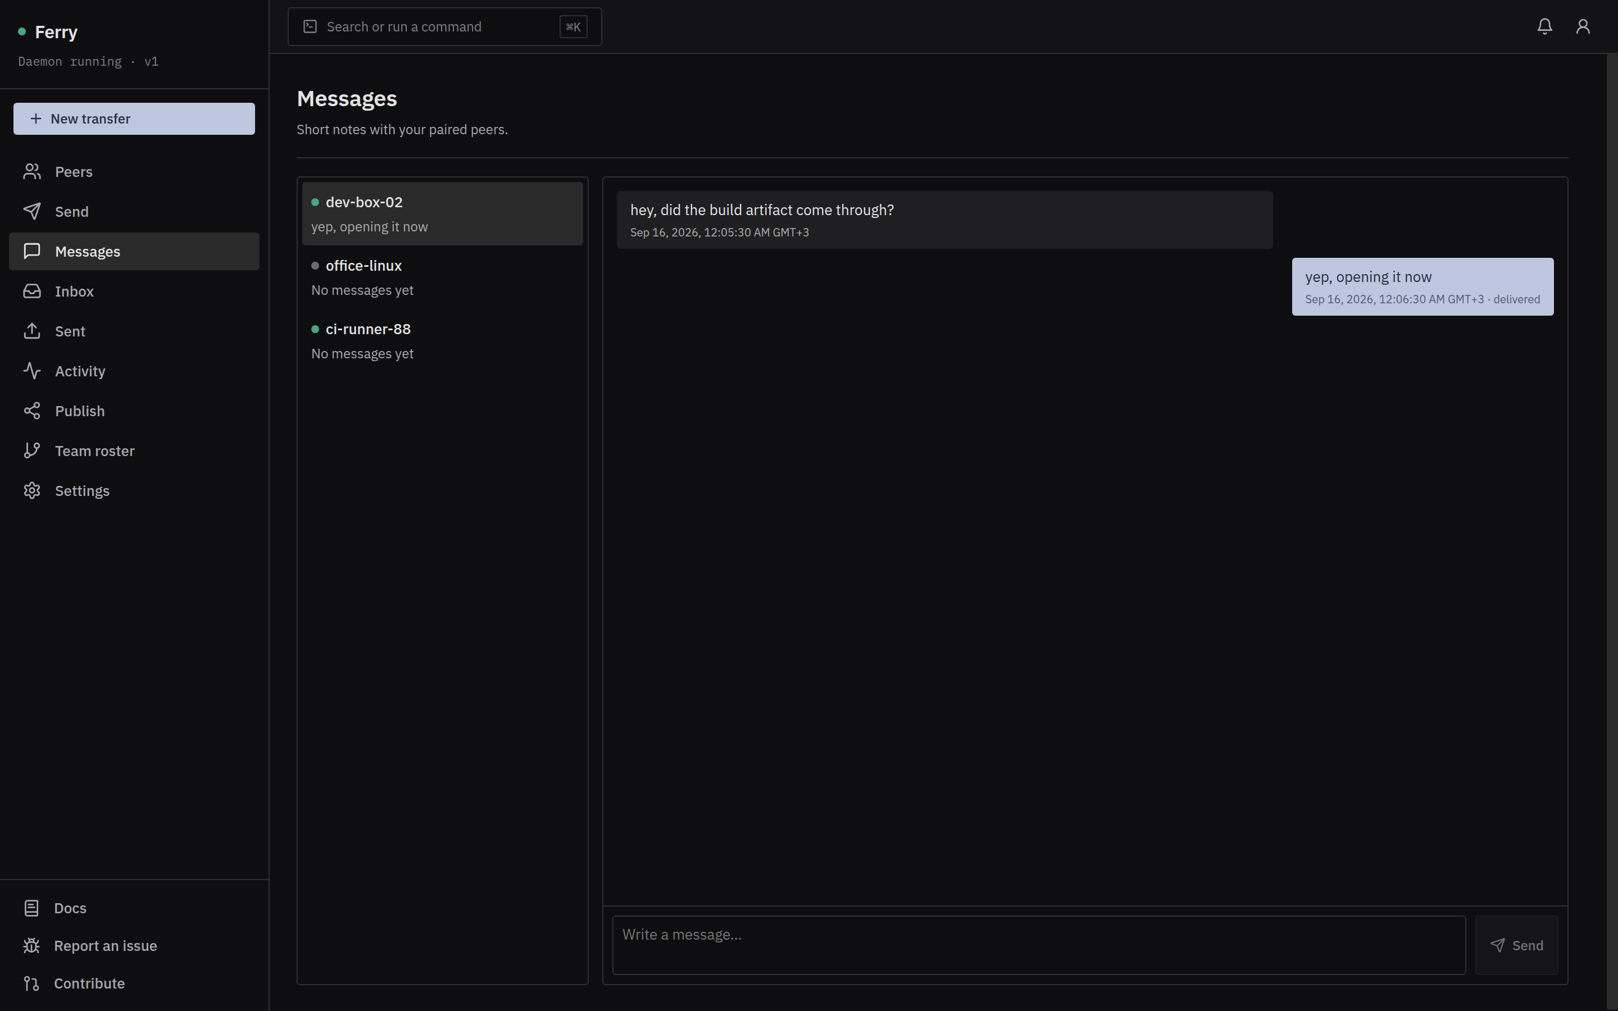Click the Messages chat bubble icon
This screenshot has width=1618, height=1011.
tap(31, 252)
